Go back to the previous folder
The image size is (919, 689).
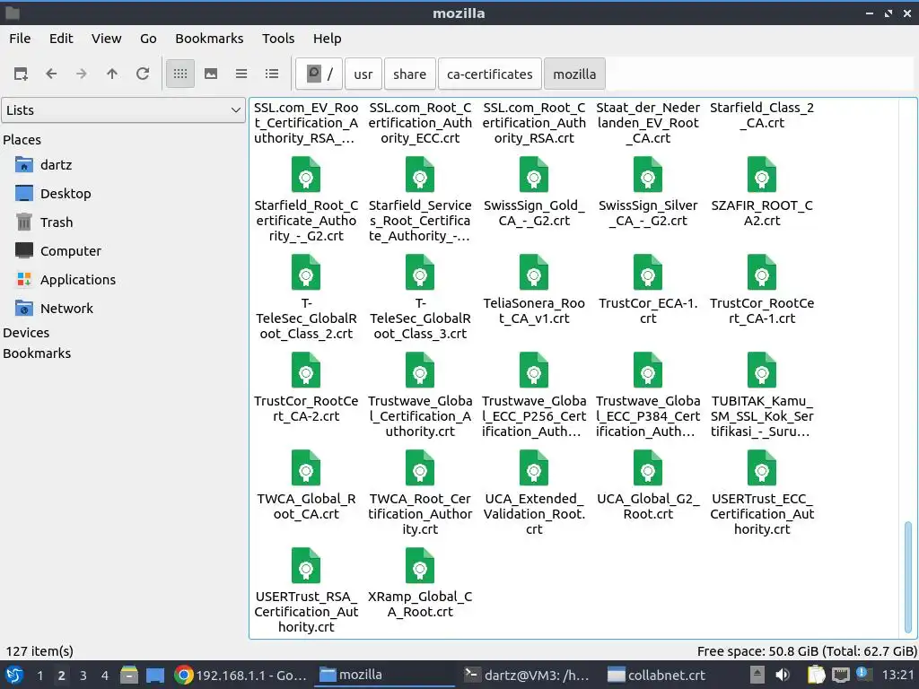click(x=51, y=74)
